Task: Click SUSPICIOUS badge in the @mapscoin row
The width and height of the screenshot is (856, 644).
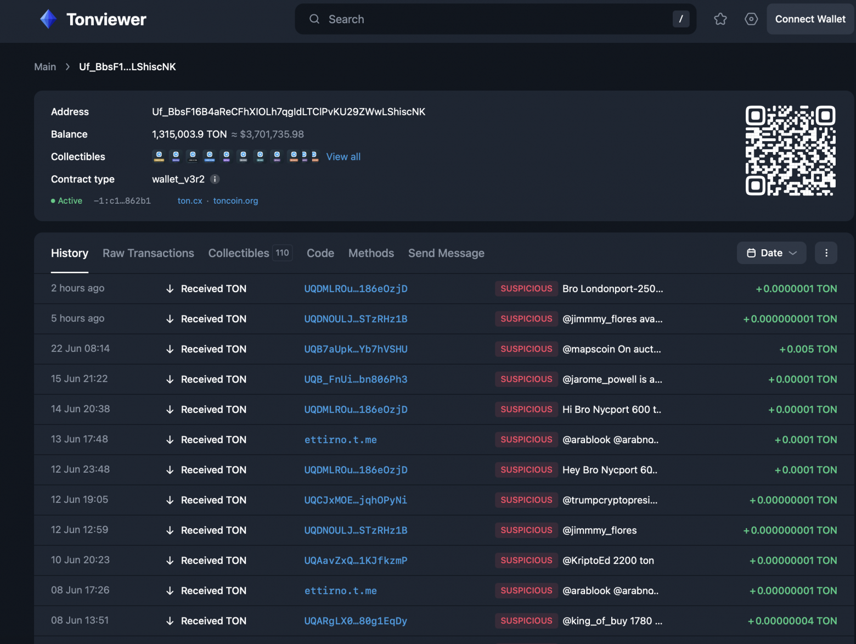Action: coord(526,349)
